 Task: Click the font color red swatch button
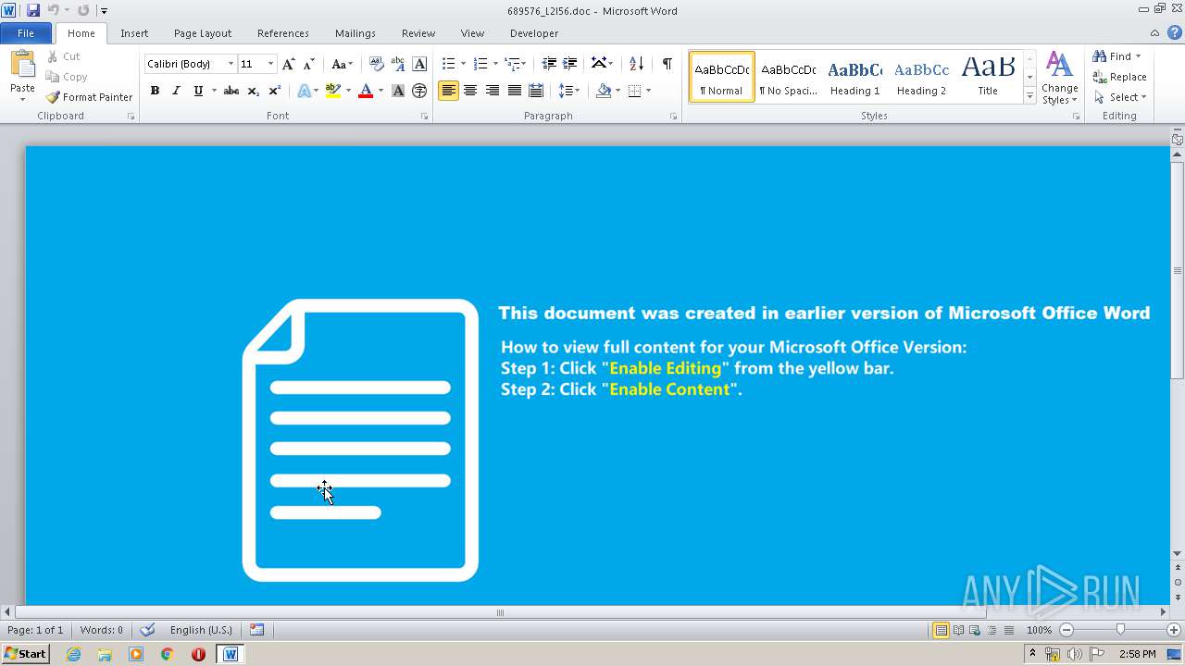[366, 91]
